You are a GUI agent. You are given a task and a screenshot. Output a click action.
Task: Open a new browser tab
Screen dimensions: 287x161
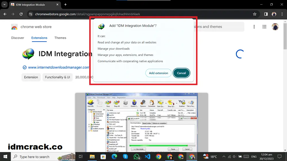pyautogui.click(x=65, y=5)
